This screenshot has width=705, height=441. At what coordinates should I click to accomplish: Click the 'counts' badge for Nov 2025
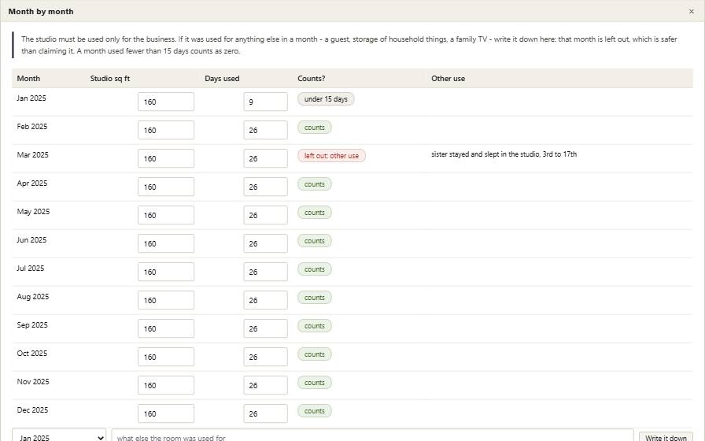[x=314, y=383]
